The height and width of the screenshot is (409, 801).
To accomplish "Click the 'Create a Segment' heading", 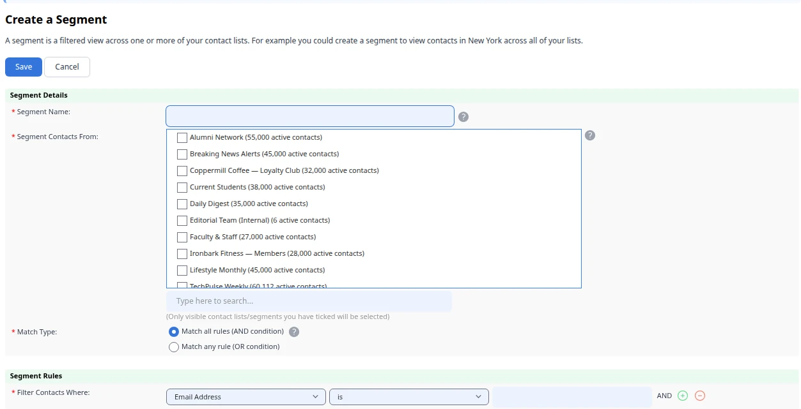I will (x=56, y=20).
